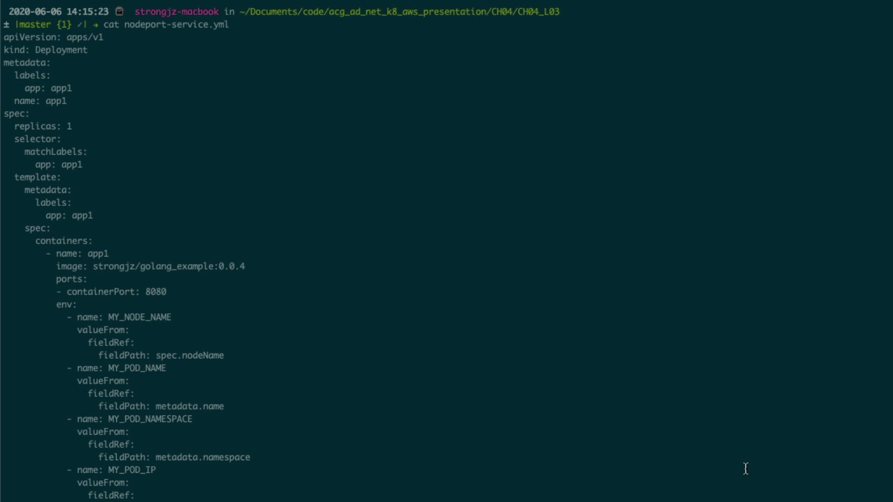The image size is (893, 502).
Task: Click the nodeport-service.yml filename
Action: coord(176,25)
